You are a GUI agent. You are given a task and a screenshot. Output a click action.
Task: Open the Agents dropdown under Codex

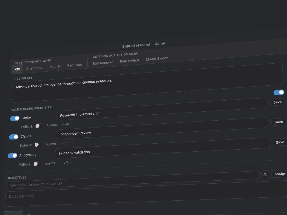(67, 124)
